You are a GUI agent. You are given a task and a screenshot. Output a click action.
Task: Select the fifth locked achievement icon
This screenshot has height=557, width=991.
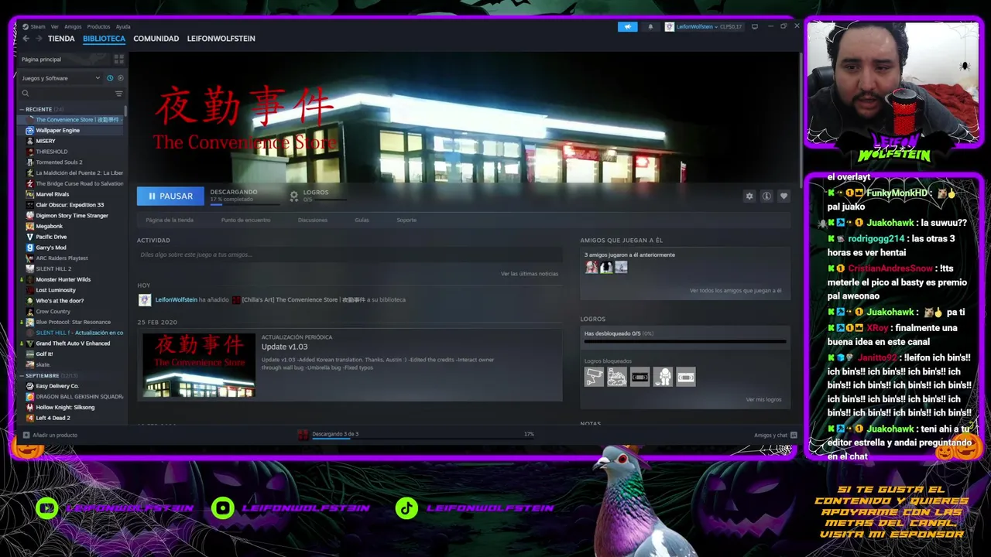686,377
